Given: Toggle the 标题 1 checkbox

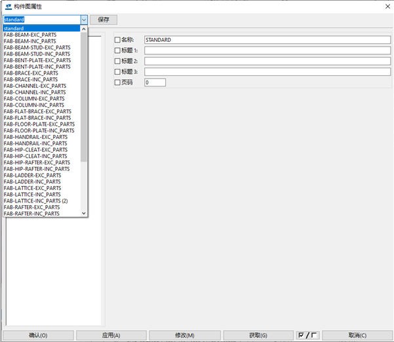Looking at the screenshot, I should point(117,50).
